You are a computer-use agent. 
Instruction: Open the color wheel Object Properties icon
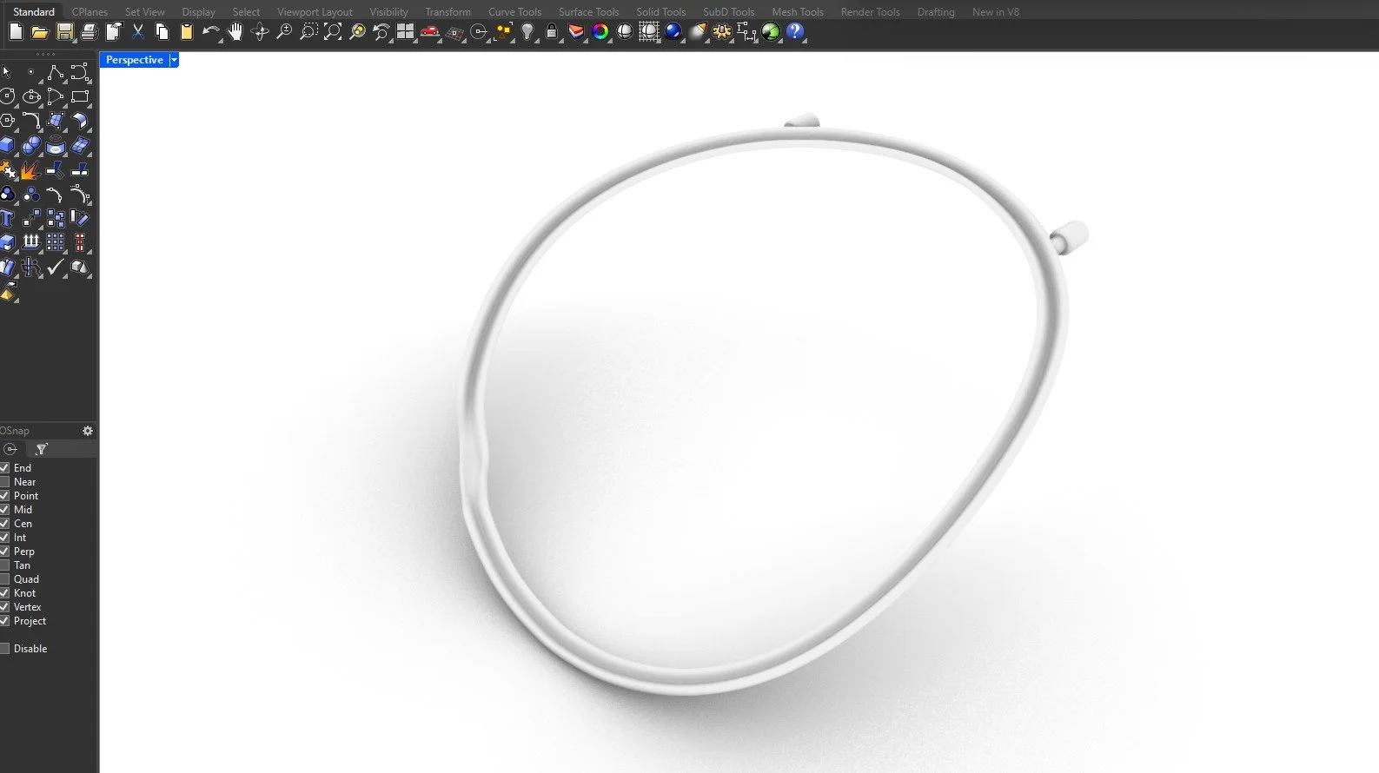pyautogui.click(x=600, y=32)
